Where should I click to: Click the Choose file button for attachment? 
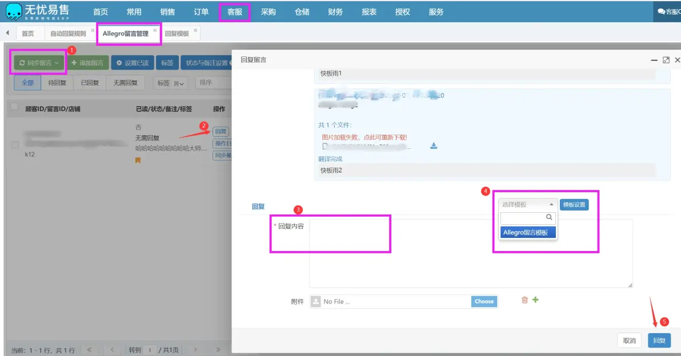pyautogui.click(x=484, y=301)
